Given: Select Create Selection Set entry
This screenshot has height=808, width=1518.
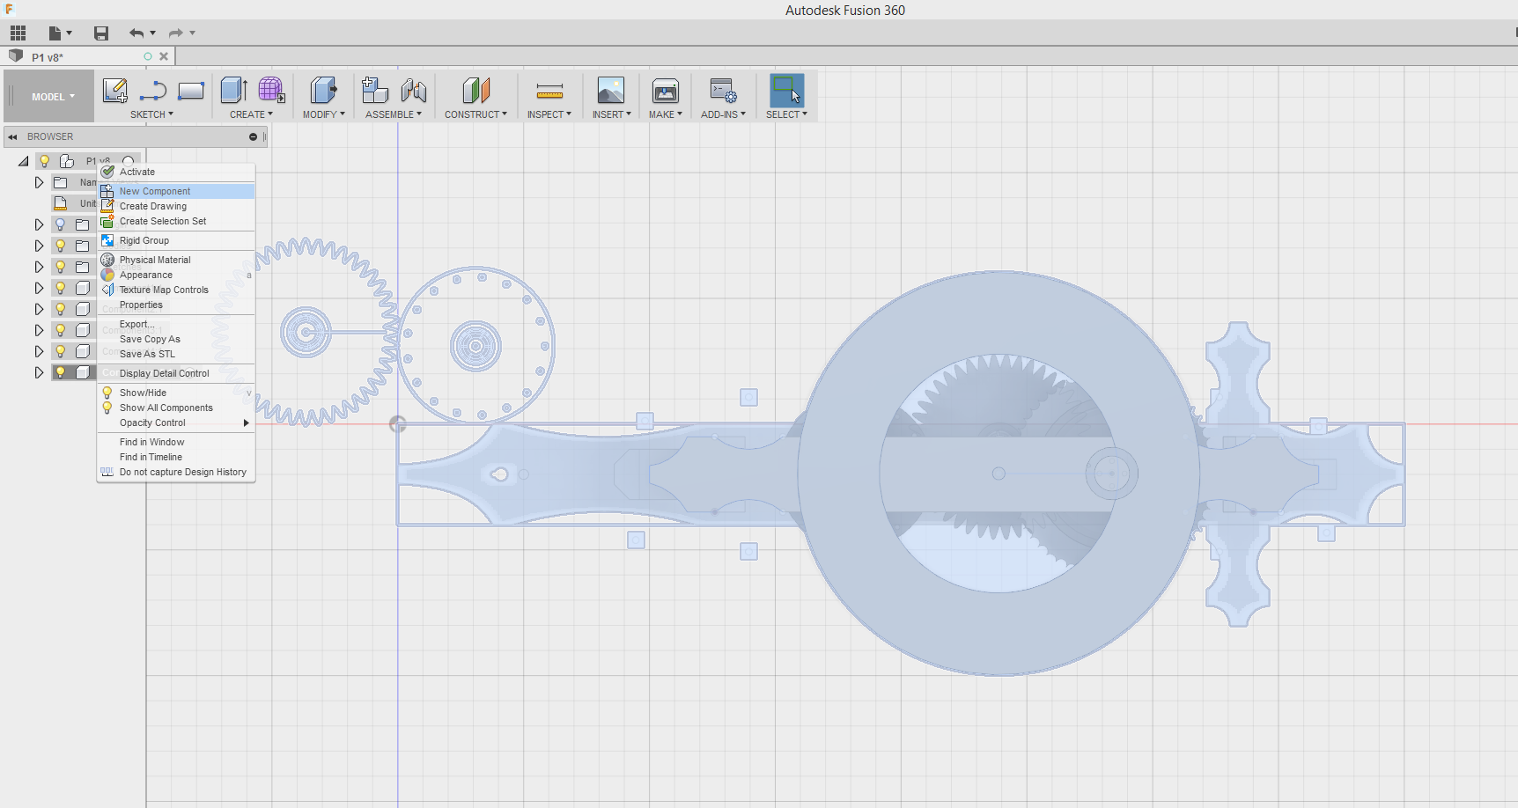Looking at the screenshot, I should pos(176,221).
